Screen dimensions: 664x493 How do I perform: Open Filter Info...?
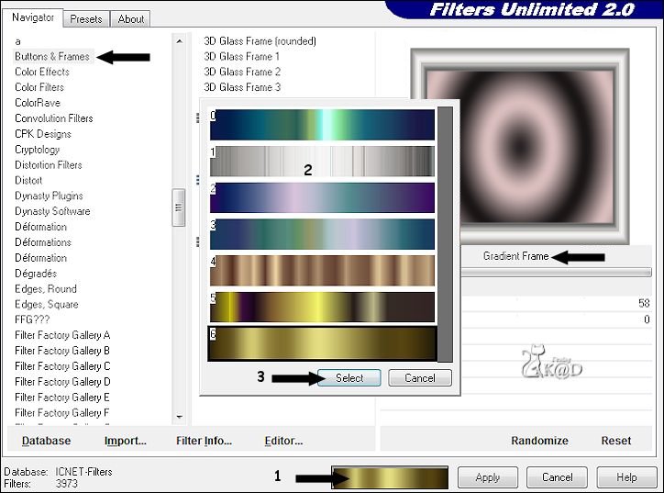coord(204,441)
